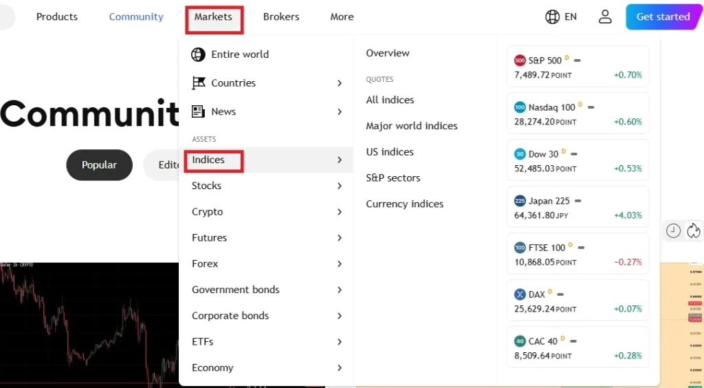The image size is (704, 388).
Task: Select the Popular filter pill
Action: [99, 165]
